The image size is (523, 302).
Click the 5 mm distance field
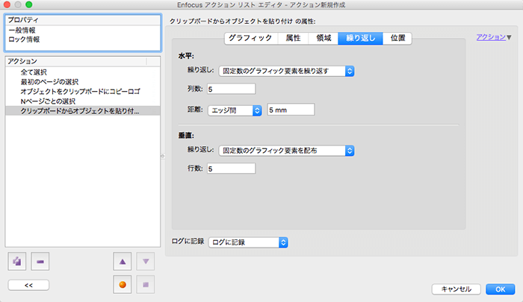pyautogui.click(x=291, y=110)
